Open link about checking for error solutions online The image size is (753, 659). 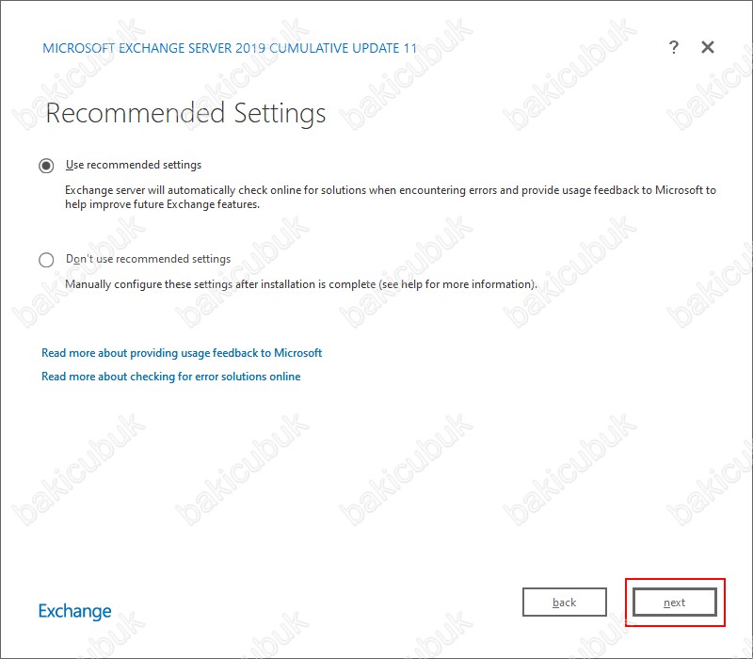171,377
